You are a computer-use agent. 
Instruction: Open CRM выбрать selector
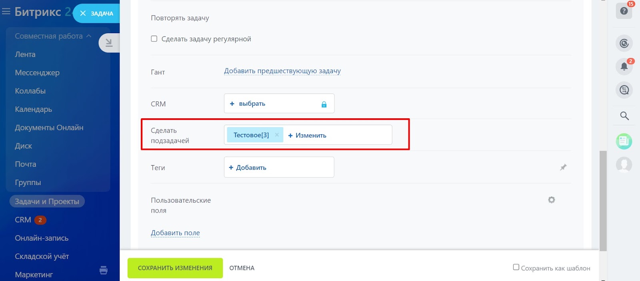248,104
